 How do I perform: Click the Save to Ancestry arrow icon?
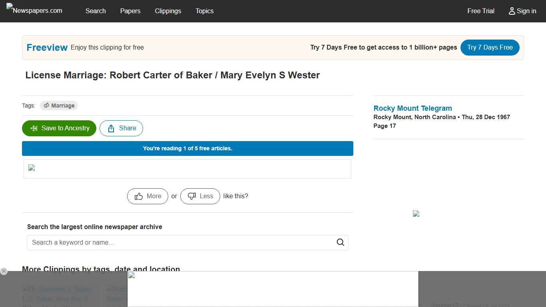click(33, 128)
